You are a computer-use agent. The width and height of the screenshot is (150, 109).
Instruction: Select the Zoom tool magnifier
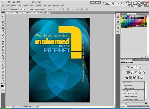point(3,81)
